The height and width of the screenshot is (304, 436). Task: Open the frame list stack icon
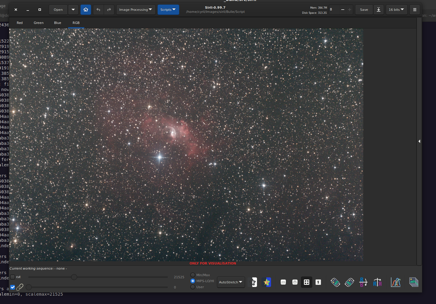coord(414,282)
